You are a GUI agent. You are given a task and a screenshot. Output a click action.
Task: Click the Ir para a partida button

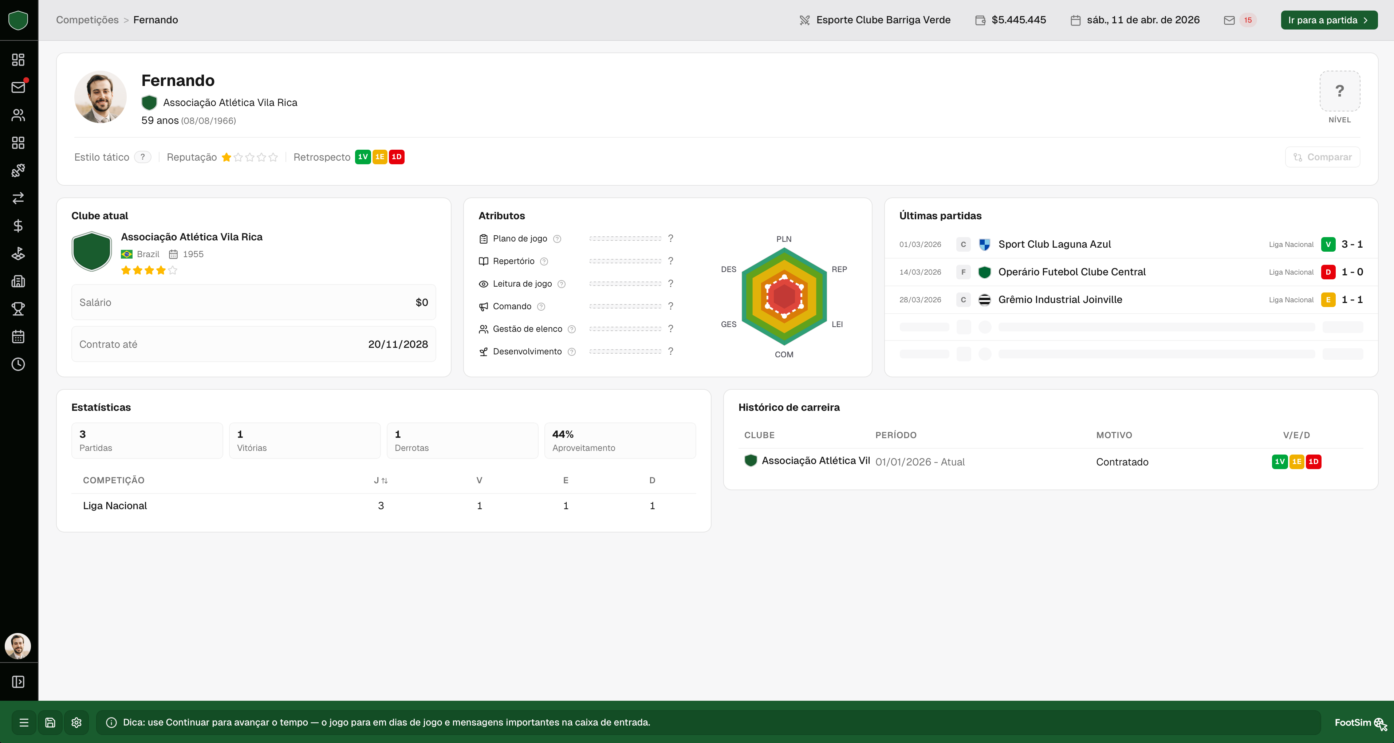click(1328, 20)
